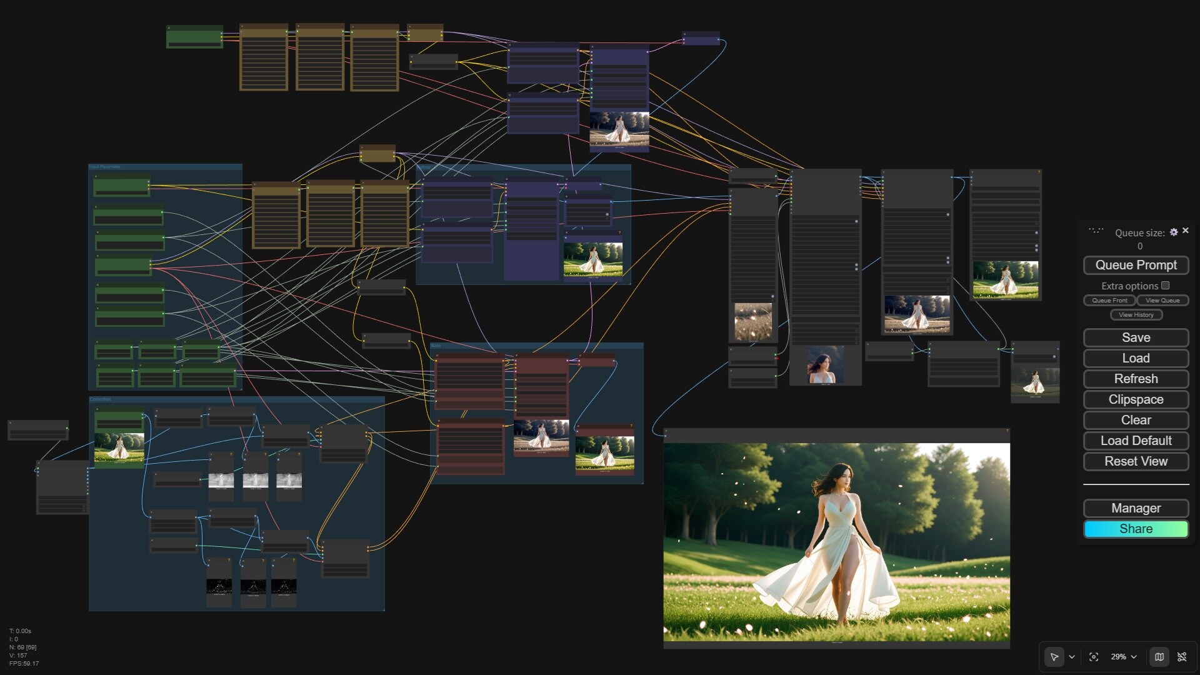Select the pointer cursor mode icon
Image resolution: width=1200 pixels, height=675 pixels.
pyautogui.click(x=1054, y=657)
